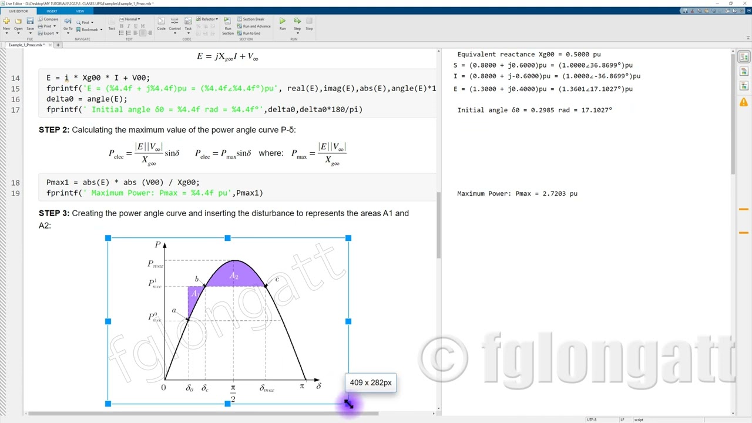Select Hide Code view mode
The height and width of the screenshot is (423, 752).
pyautogui.click(x=744, y=86)
